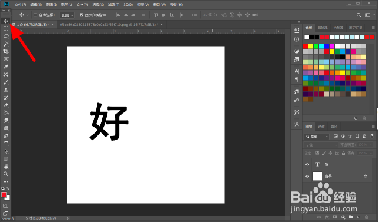This screenshot has height=222, width=378.
Task: Uncheck the 显示变换控件 checkbox
Action: (82, 15)
